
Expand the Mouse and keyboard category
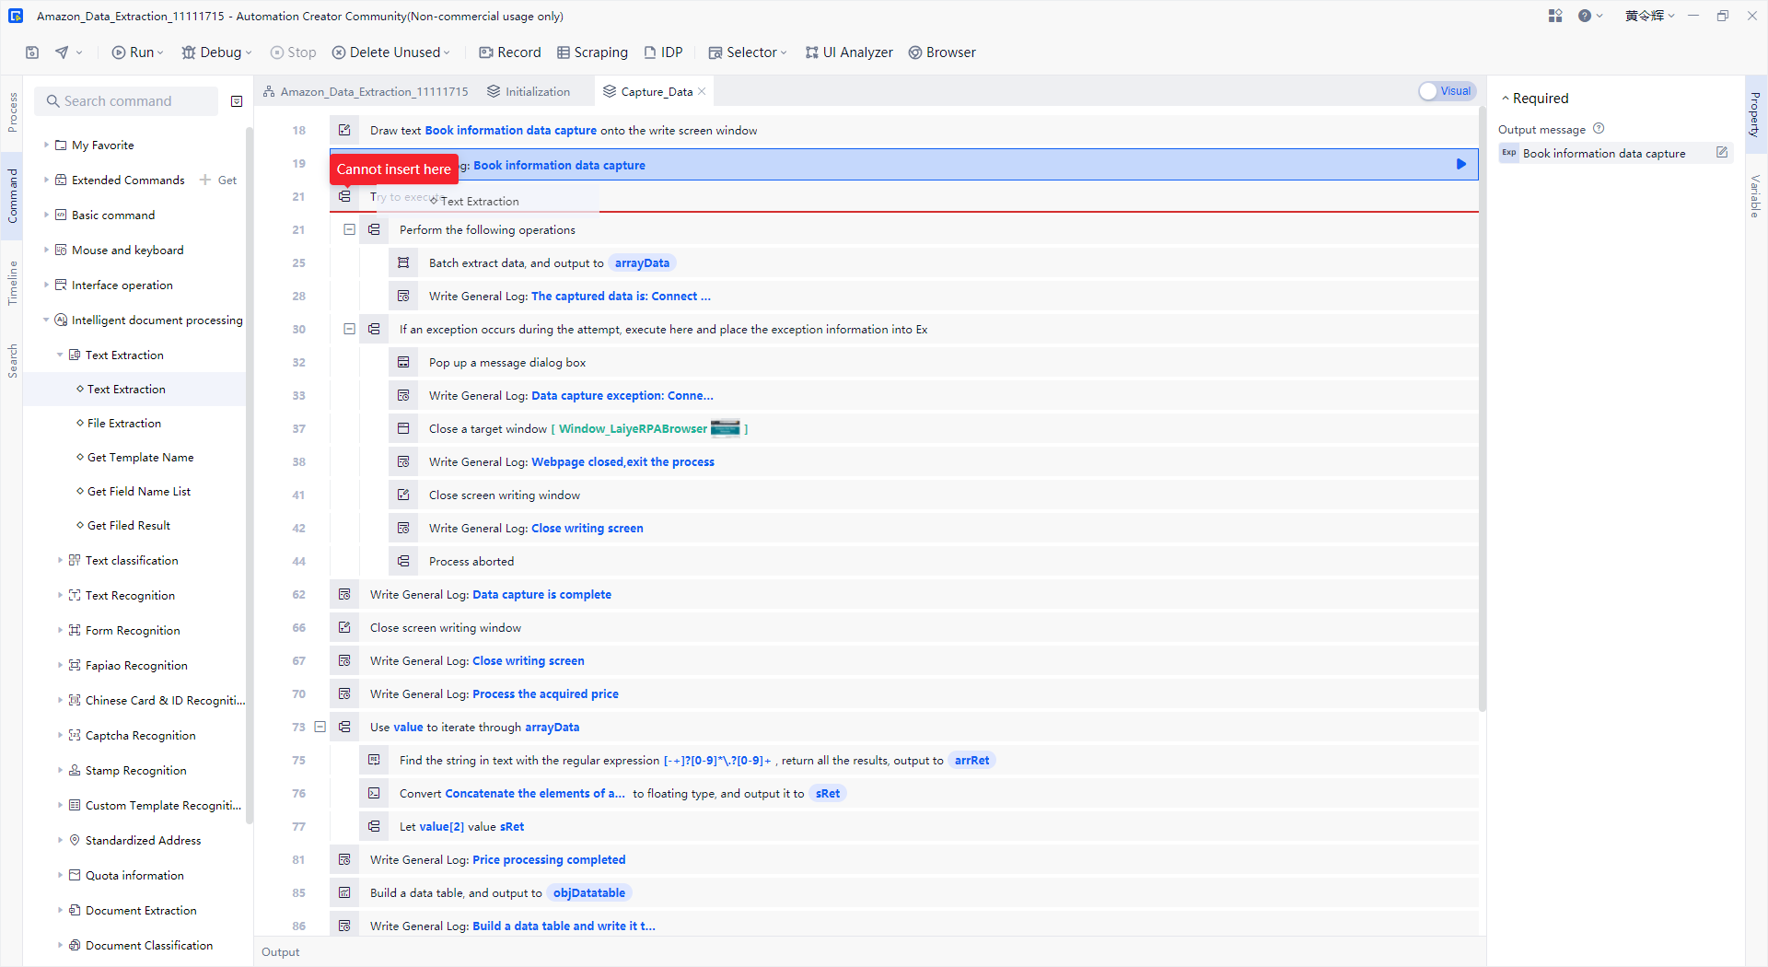[x=47, y=250]
